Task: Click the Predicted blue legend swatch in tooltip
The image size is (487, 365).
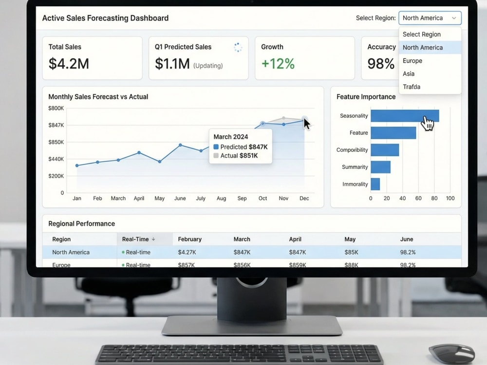Action: [216, 147]
